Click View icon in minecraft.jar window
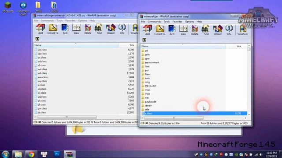The height and width of the screenshot is (158, 282). click(x=183, y=30)
